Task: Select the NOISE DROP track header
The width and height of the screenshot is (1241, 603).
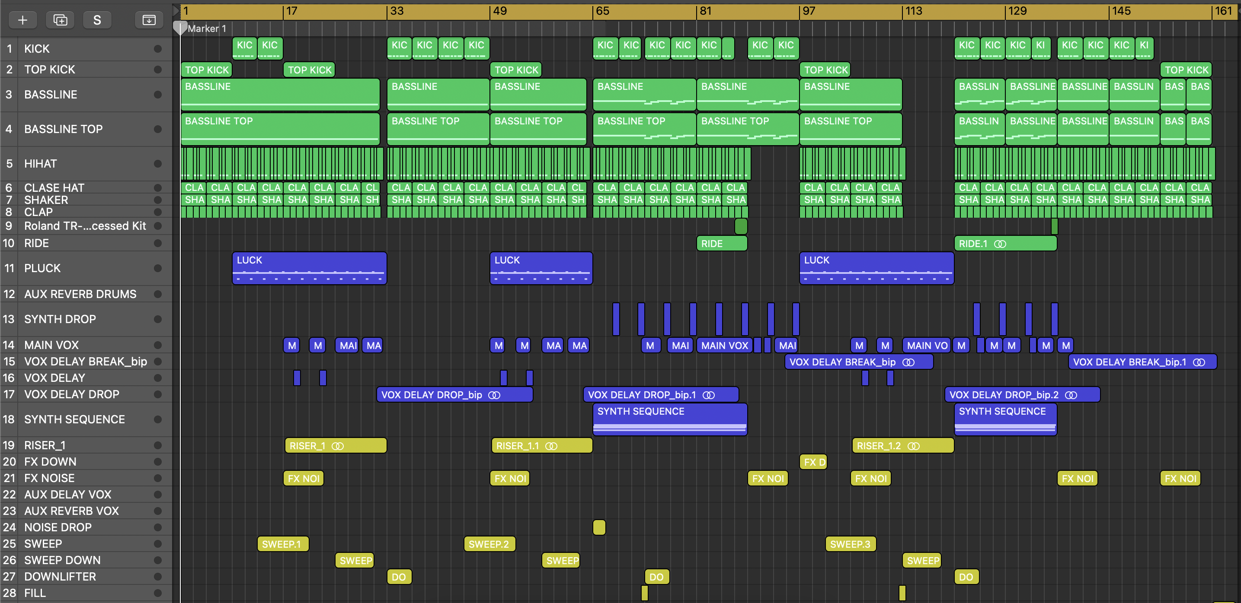Action: tap(86, 527)
